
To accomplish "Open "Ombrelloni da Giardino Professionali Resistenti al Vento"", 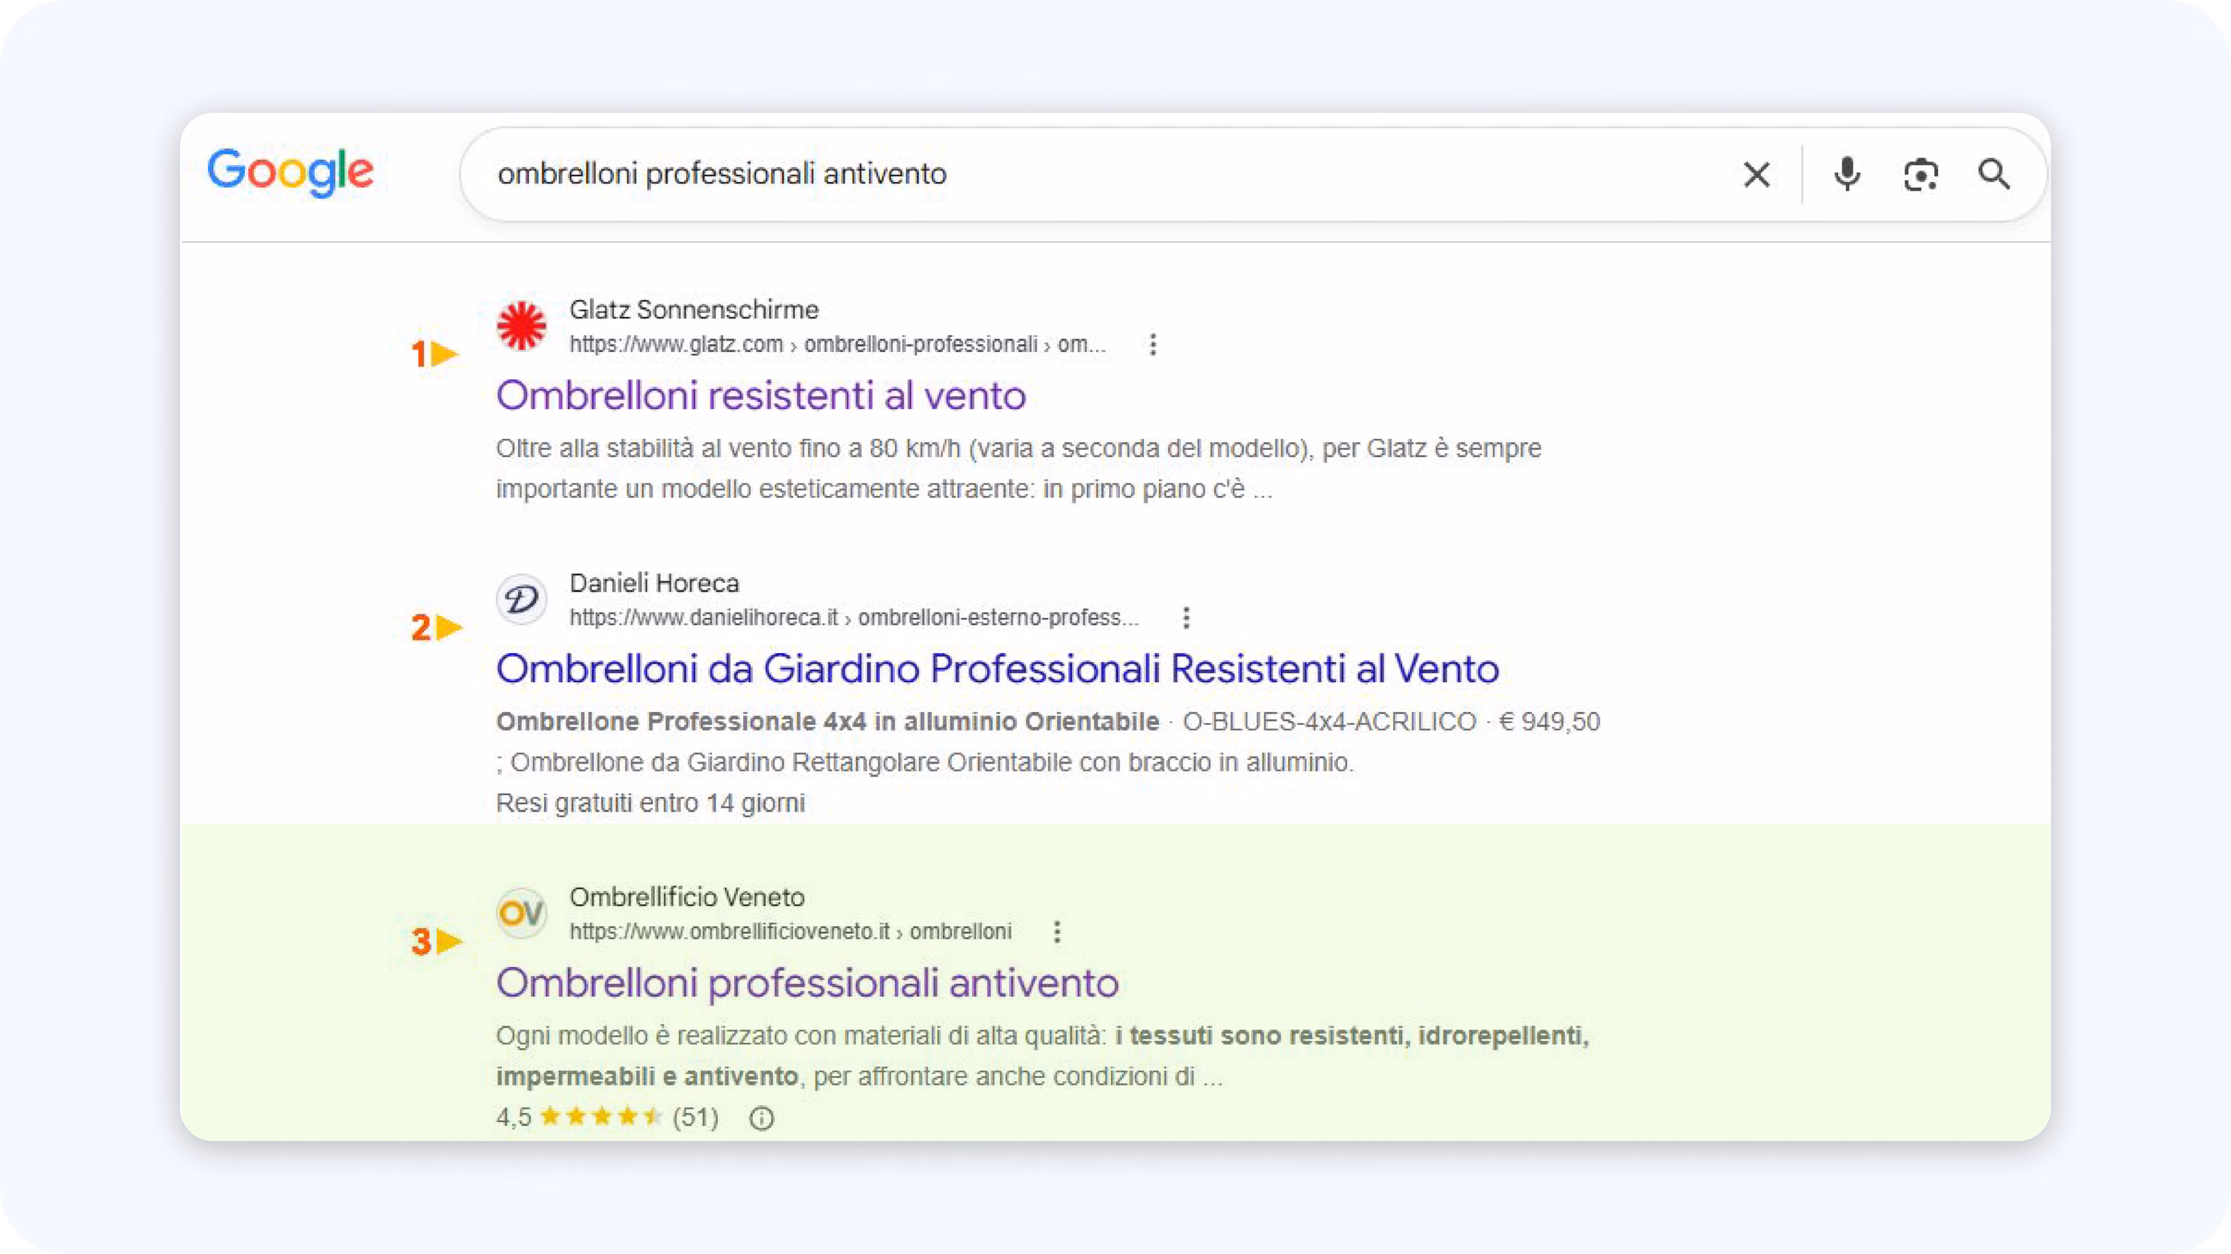I will pyautogui.click(x=998, y=669).
